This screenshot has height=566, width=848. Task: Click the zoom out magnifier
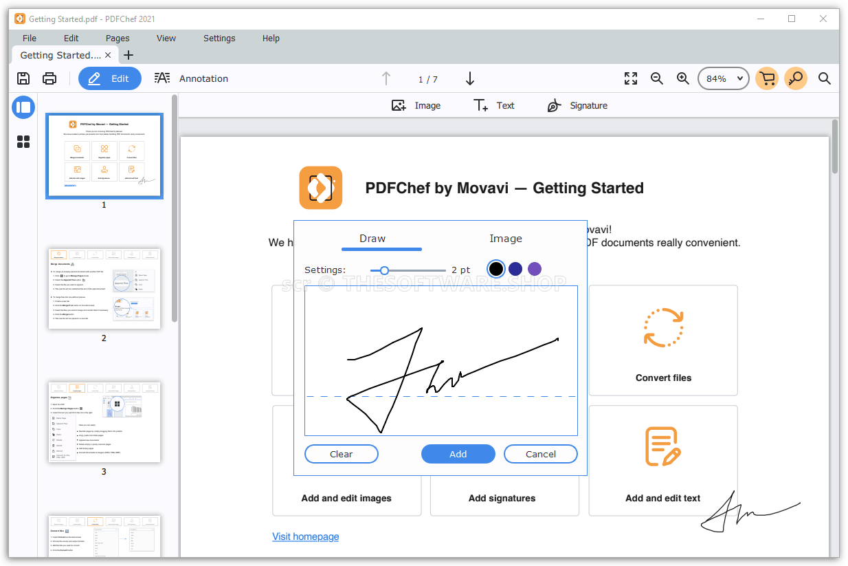click(x=657, y=78)
